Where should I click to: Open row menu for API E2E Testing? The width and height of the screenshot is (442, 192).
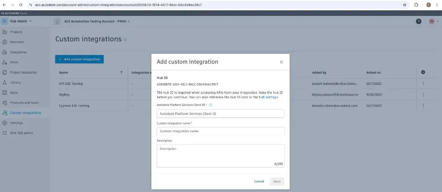[x=423, y=84]
